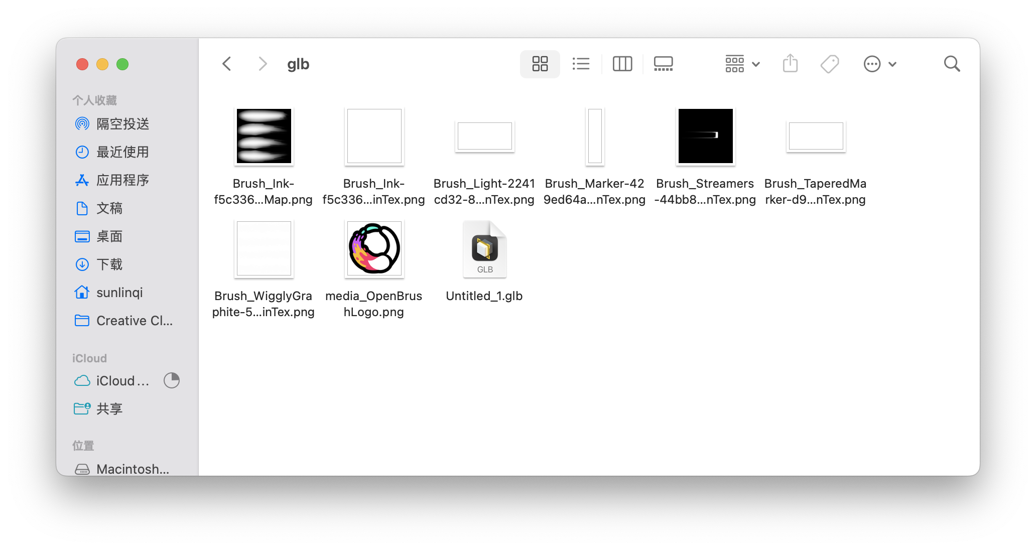
Task: Switch to list view mode
Action: click(x=581, y=64)
